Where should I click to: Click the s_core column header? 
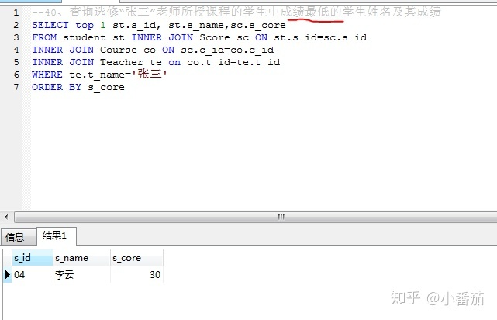[136, 258]
